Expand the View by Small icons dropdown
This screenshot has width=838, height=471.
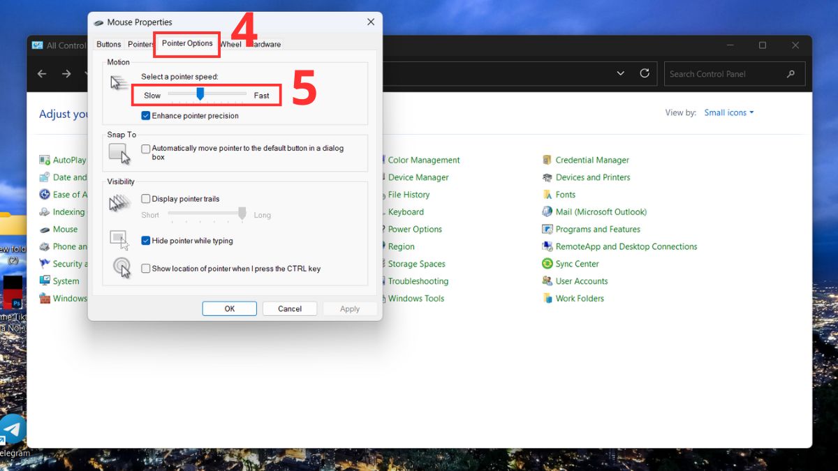click(x=729, y=112)
